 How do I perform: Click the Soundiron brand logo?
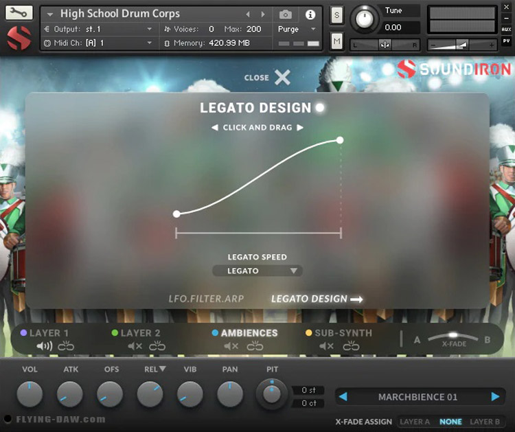455,69
